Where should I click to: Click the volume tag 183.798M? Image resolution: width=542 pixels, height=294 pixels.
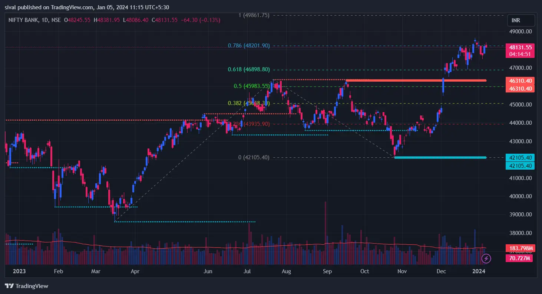pos(520,248)
